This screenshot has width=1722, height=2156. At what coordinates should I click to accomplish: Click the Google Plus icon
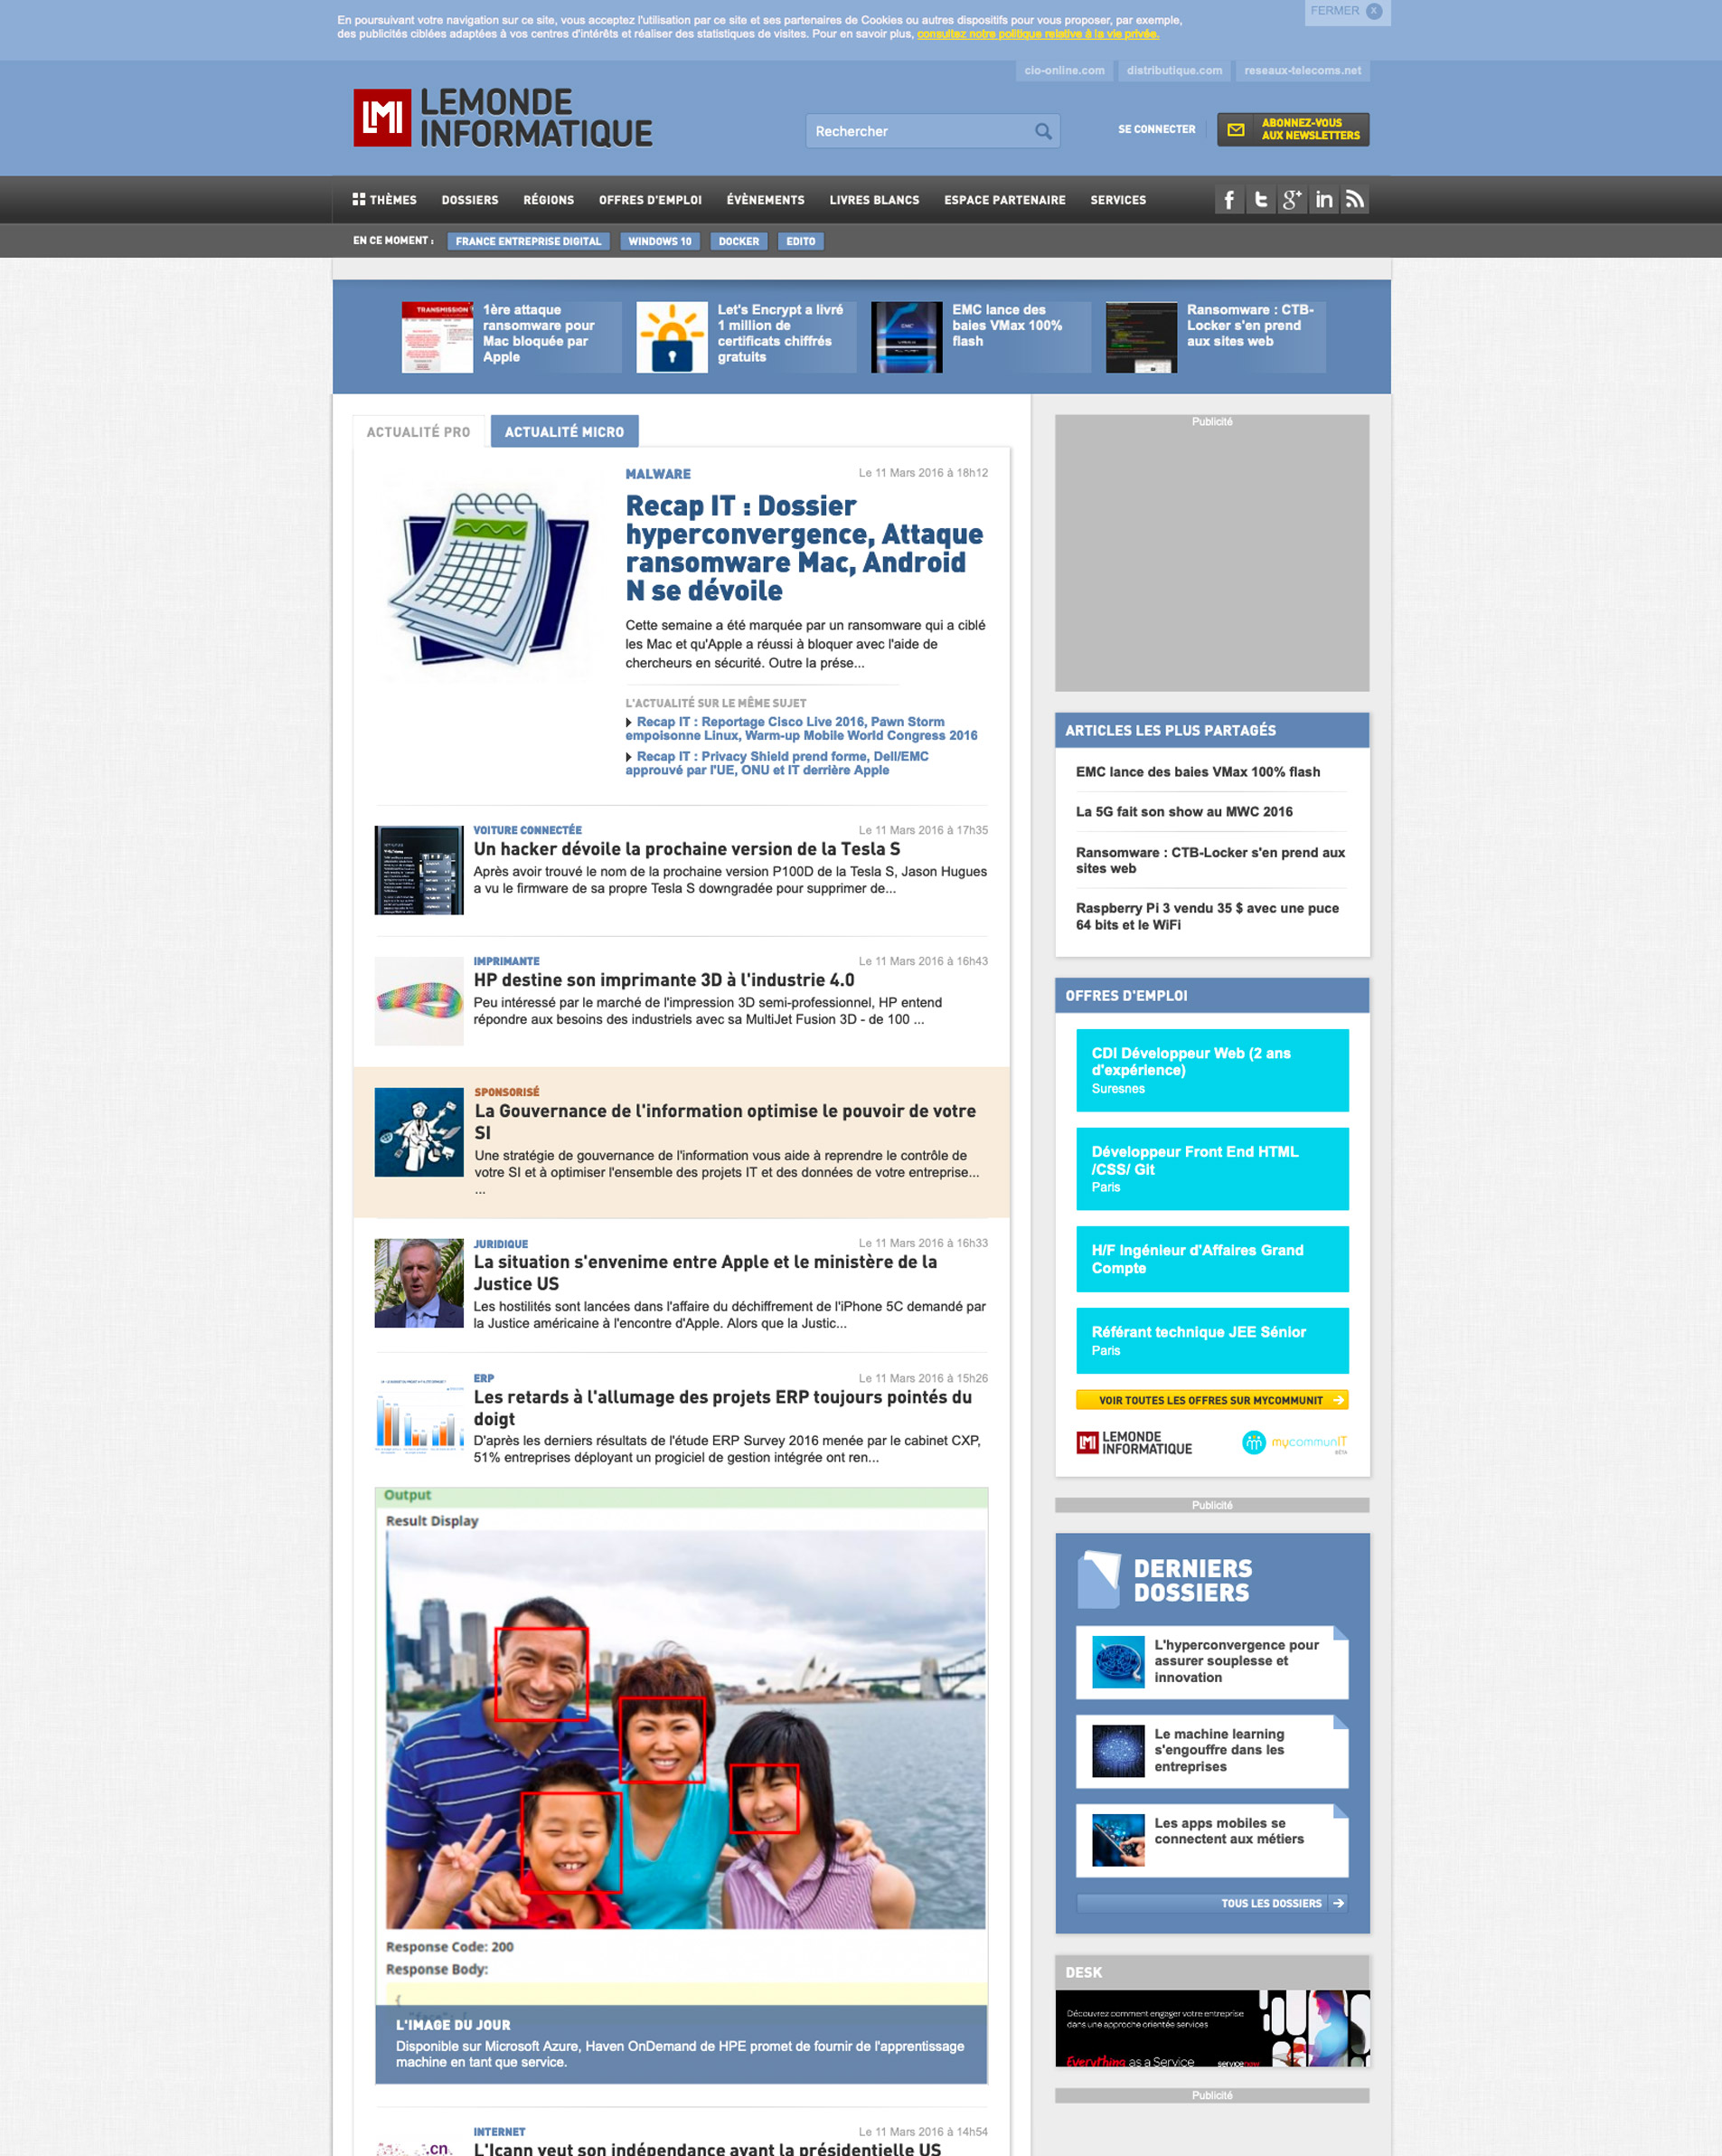1291,200
